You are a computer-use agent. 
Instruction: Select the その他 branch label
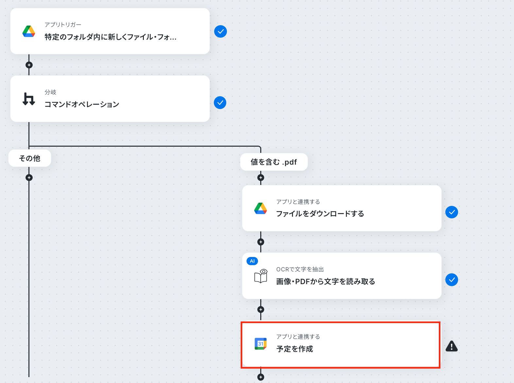point(30,158)
